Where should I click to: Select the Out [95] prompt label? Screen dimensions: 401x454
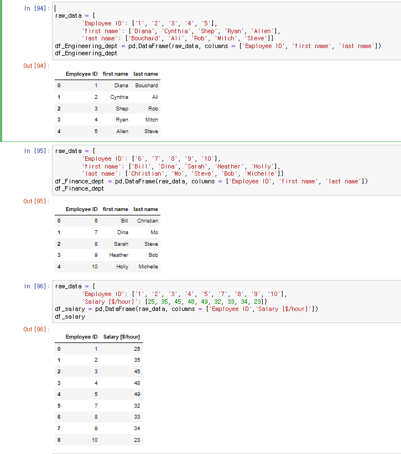pos(37,201)
